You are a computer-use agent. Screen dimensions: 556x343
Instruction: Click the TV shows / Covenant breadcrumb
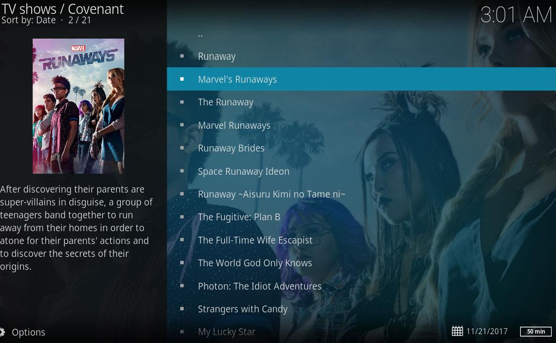point(62,9)
